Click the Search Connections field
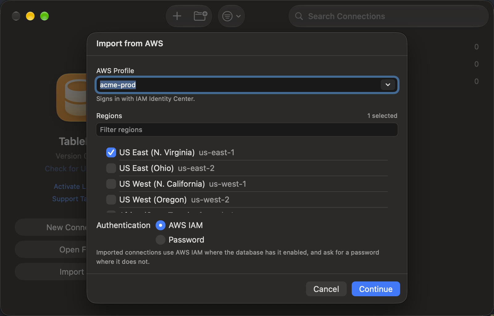The width and height of the screenshot is (494, 316). 389,16
